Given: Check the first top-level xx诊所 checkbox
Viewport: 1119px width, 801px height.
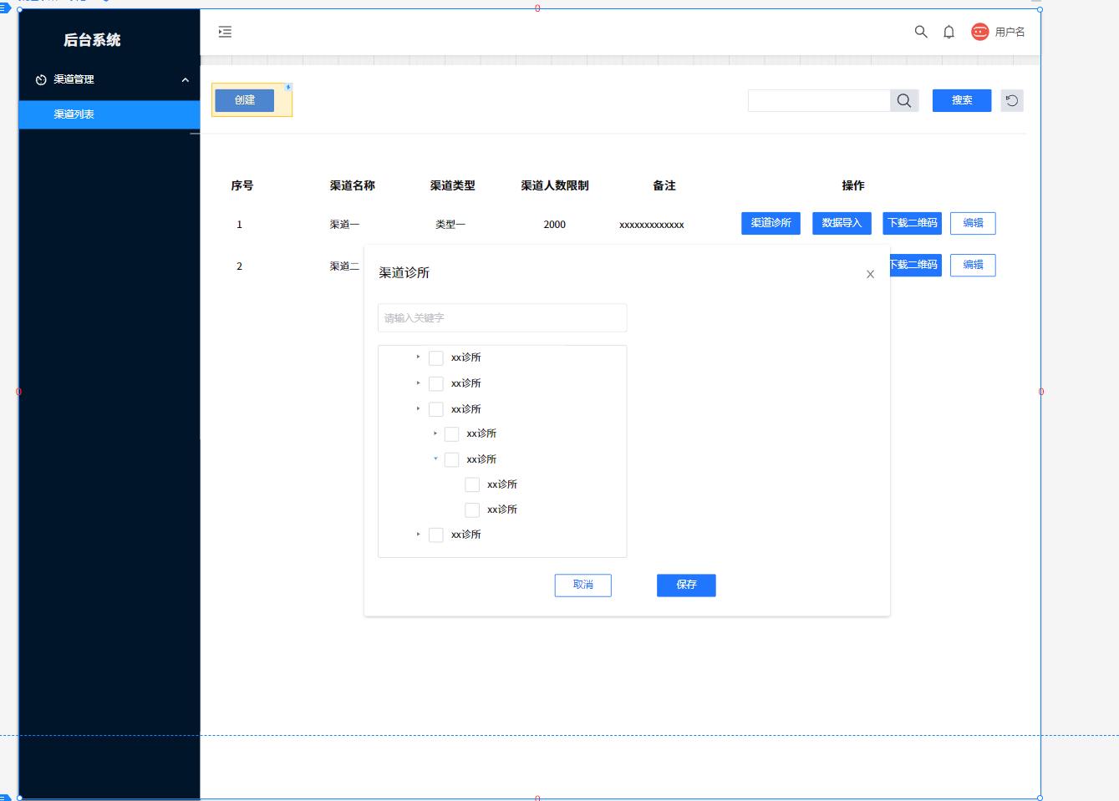Looking at the screenshot, I should coord(436,358).
